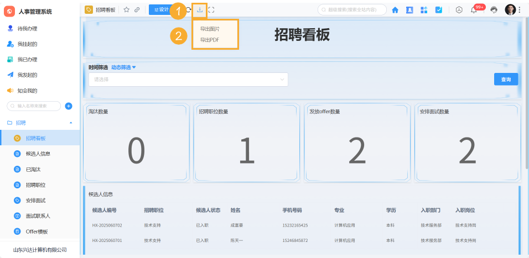This screenshot has height=258, width=529.
Task: Go to home via the blue house icon
Action: 395,10
